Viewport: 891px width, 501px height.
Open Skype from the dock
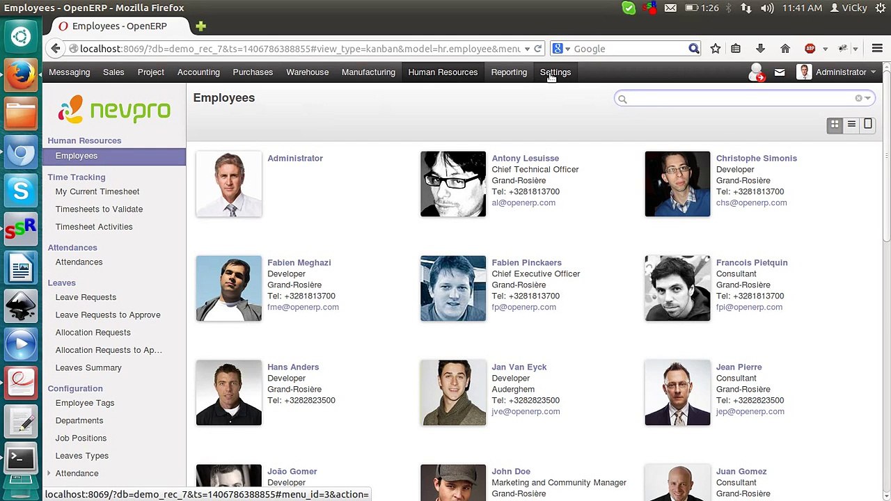(x=21, y=190)
